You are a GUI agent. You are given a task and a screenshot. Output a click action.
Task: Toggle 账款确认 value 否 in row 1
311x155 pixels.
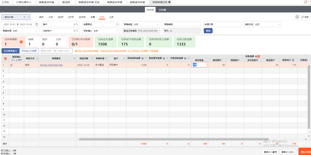coord(11,65)
